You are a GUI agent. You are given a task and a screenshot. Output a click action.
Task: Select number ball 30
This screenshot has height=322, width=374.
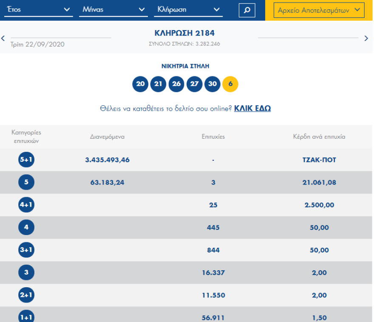point(212,84)
